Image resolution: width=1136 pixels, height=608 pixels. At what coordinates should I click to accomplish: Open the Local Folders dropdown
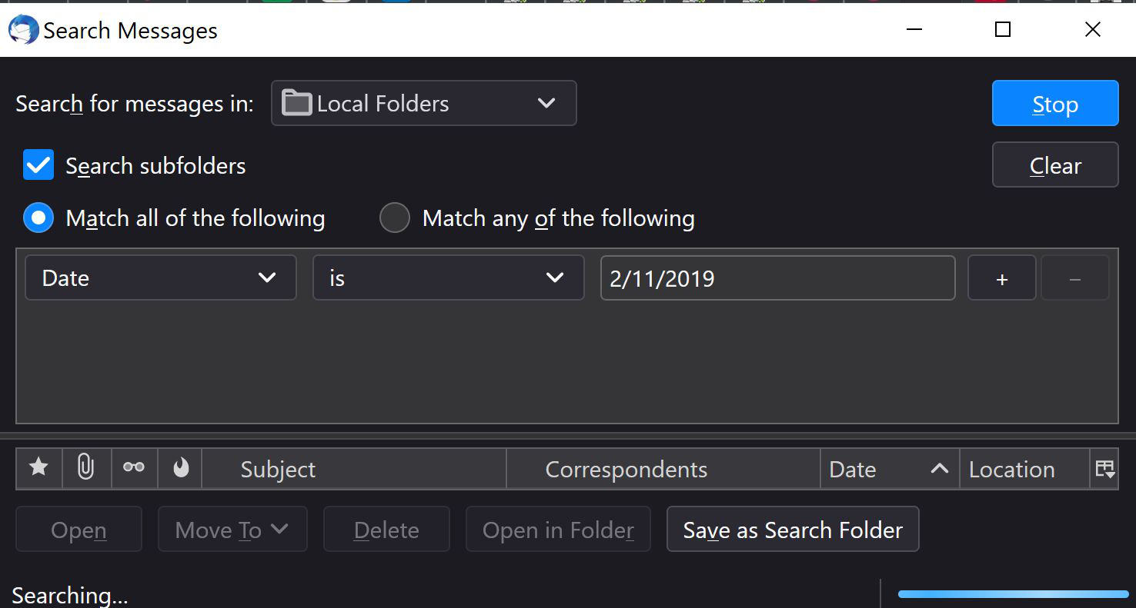coord(423,103)
